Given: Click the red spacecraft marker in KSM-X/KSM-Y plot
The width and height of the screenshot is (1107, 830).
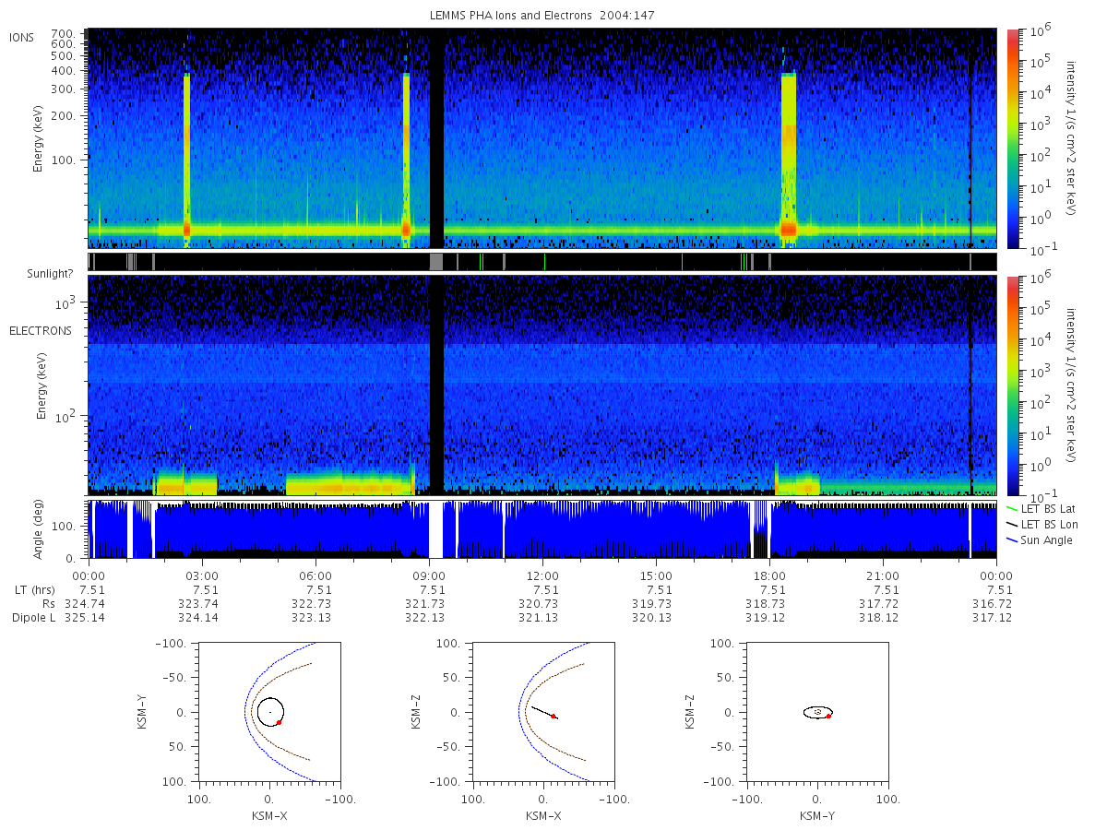Looking at the screenshot, I should click(279, 722).
